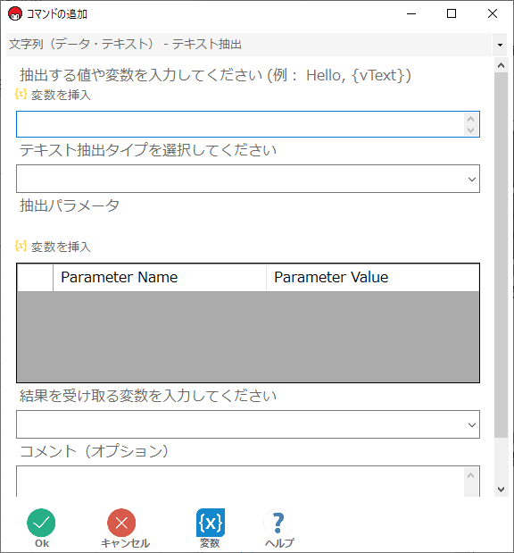Image resolution: width=514 pixels, height=553 pixels.
Task: Click the scroll up arrow inside the value textbox
Action: [470, 119]
